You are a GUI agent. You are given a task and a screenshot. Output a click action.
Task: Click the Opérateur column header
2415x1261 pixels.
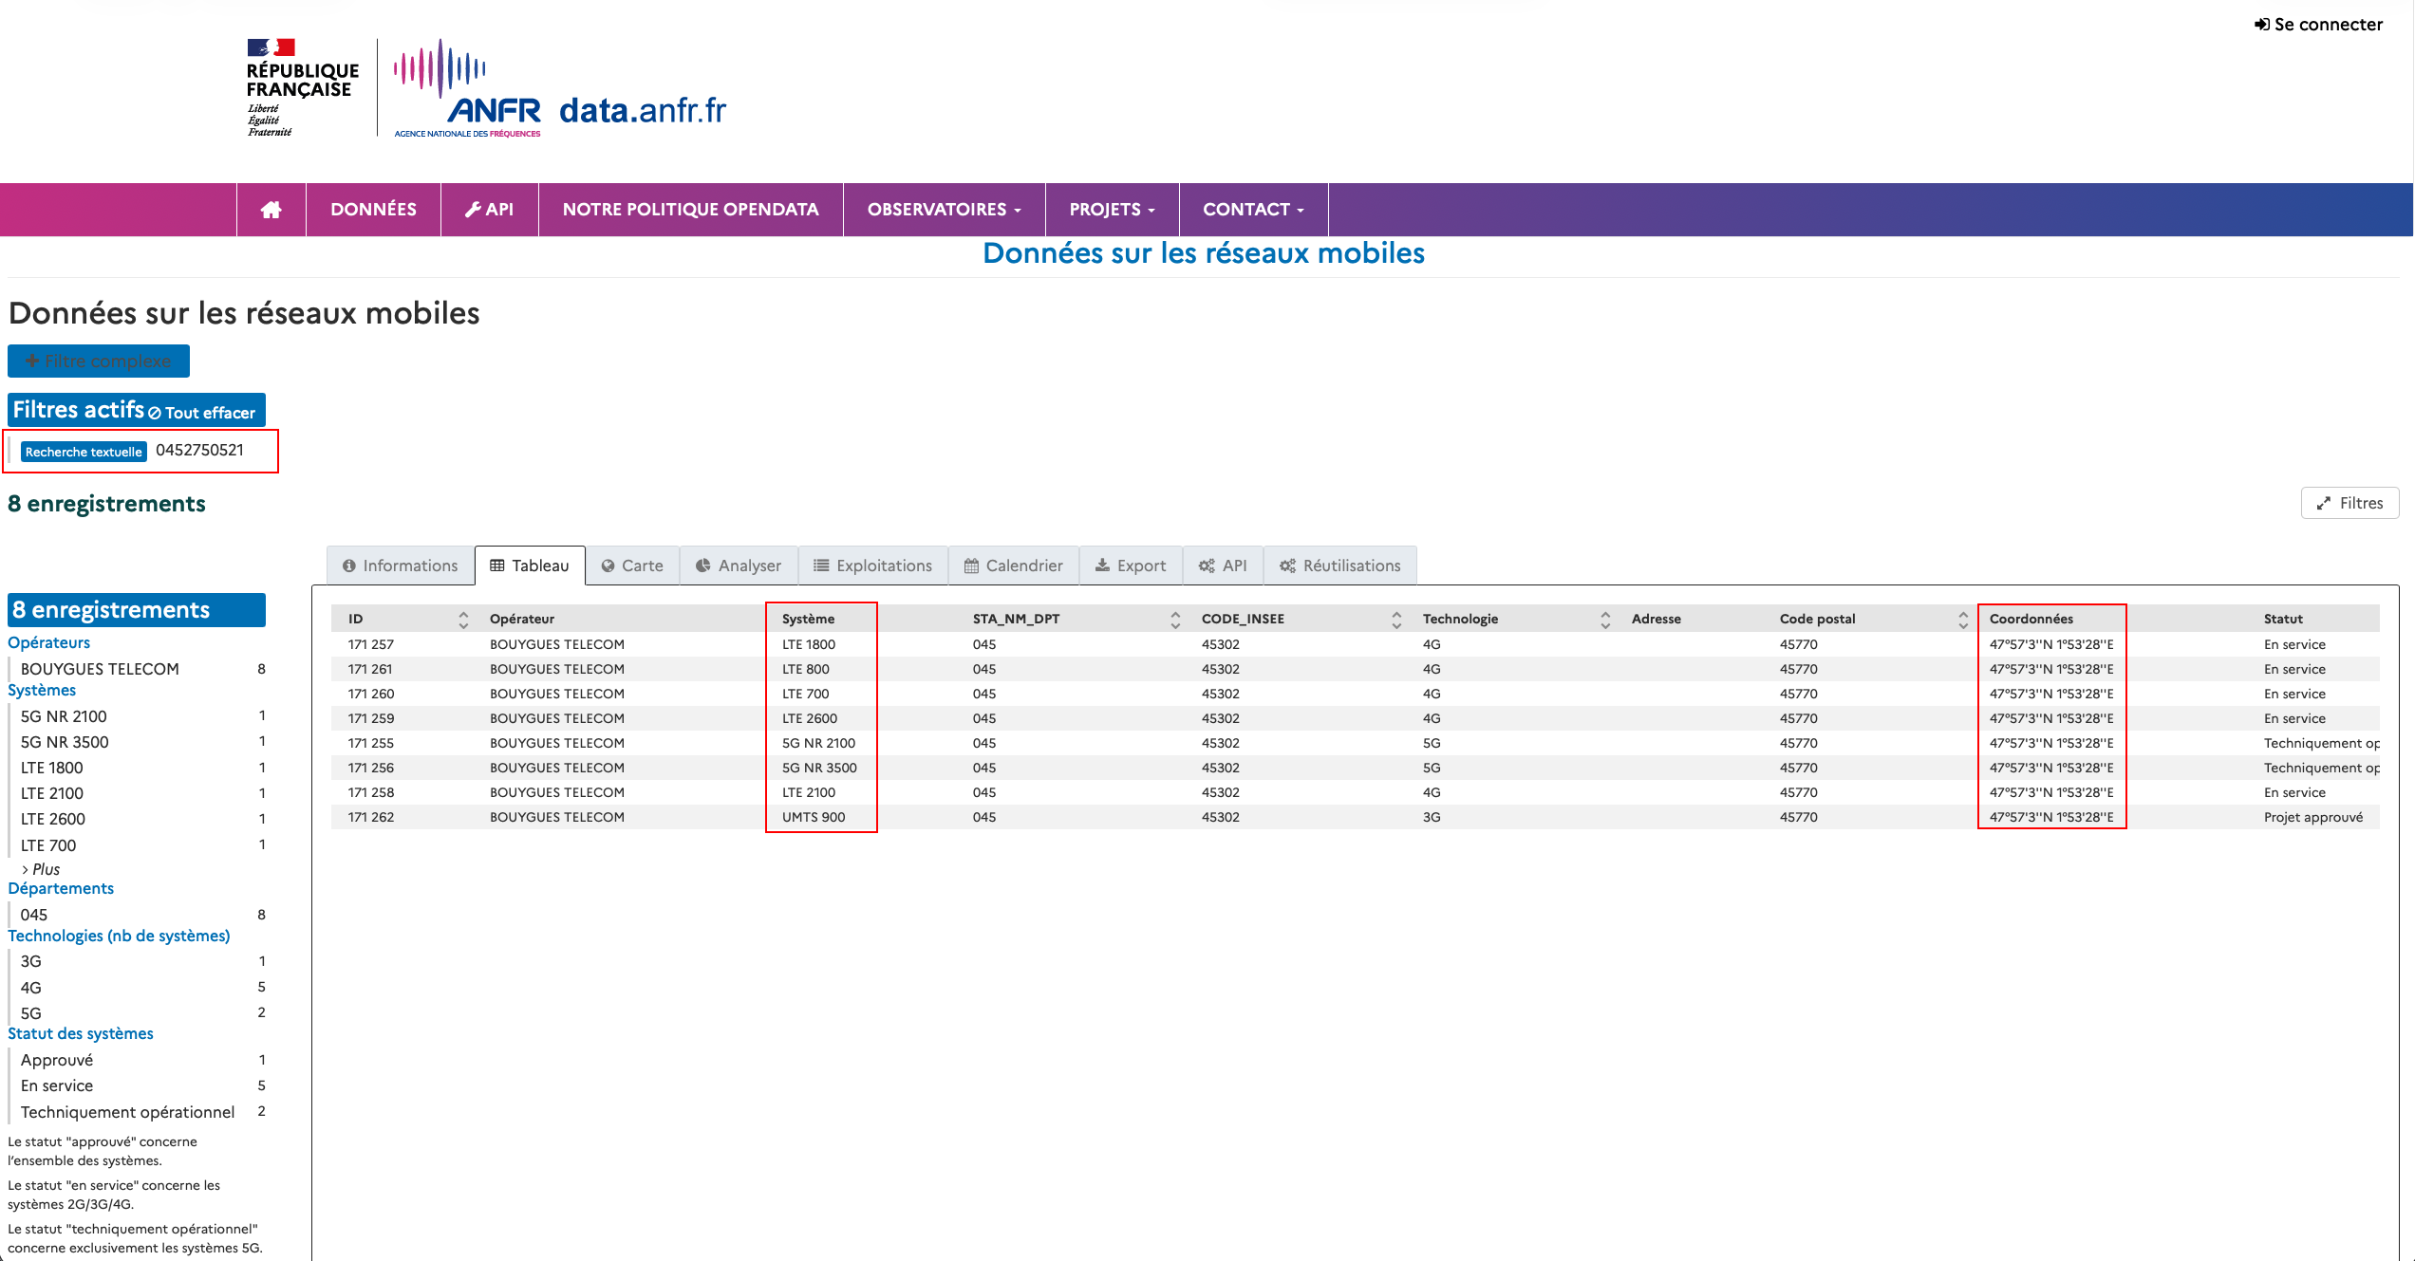coord(522,619)
